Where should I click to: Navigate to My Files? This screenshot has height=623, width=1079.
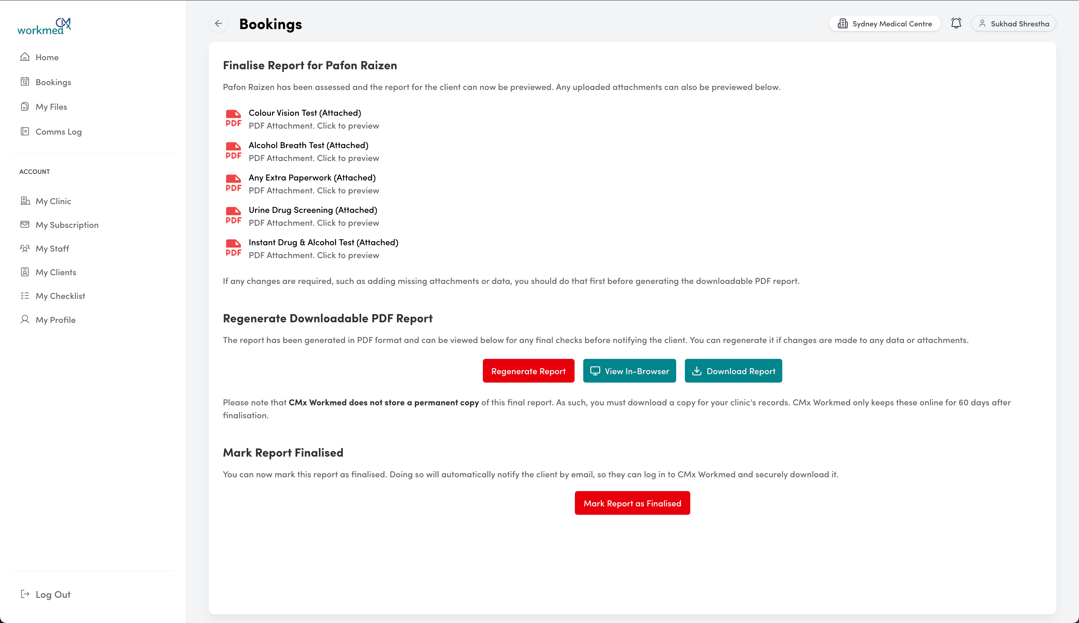pos(51,107)
